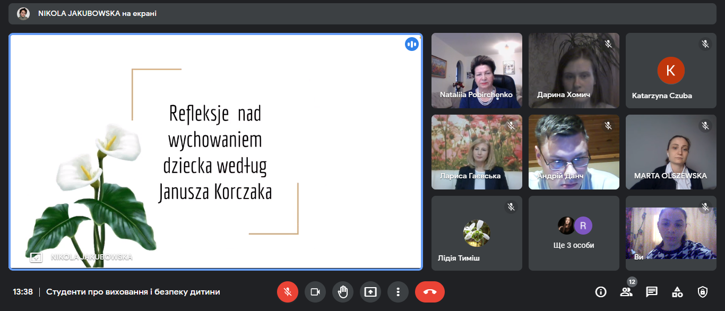This screenshot has width=725, height=311.
Task: Open the three-dot more options menu
Action: click(398, 292)
